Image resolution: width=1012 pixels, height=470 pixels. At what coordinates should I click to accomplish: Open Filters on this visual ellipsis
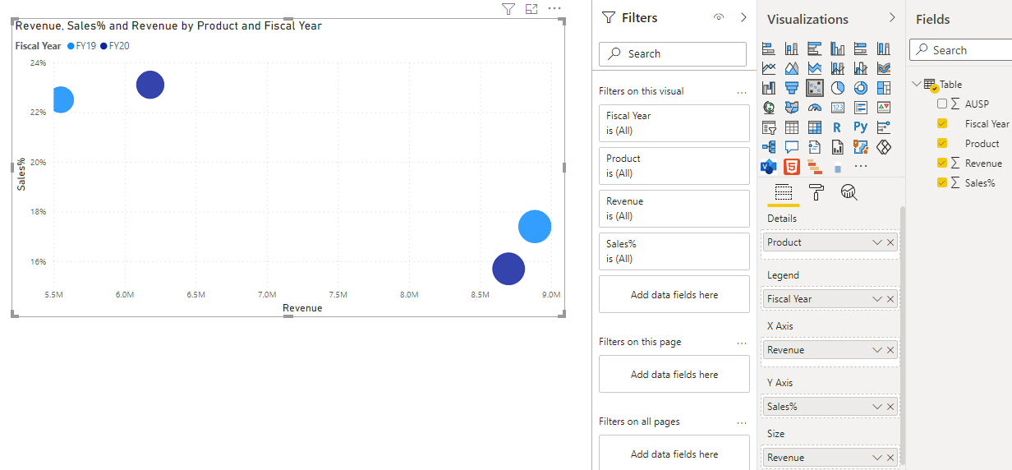click(x=742, y=92)
